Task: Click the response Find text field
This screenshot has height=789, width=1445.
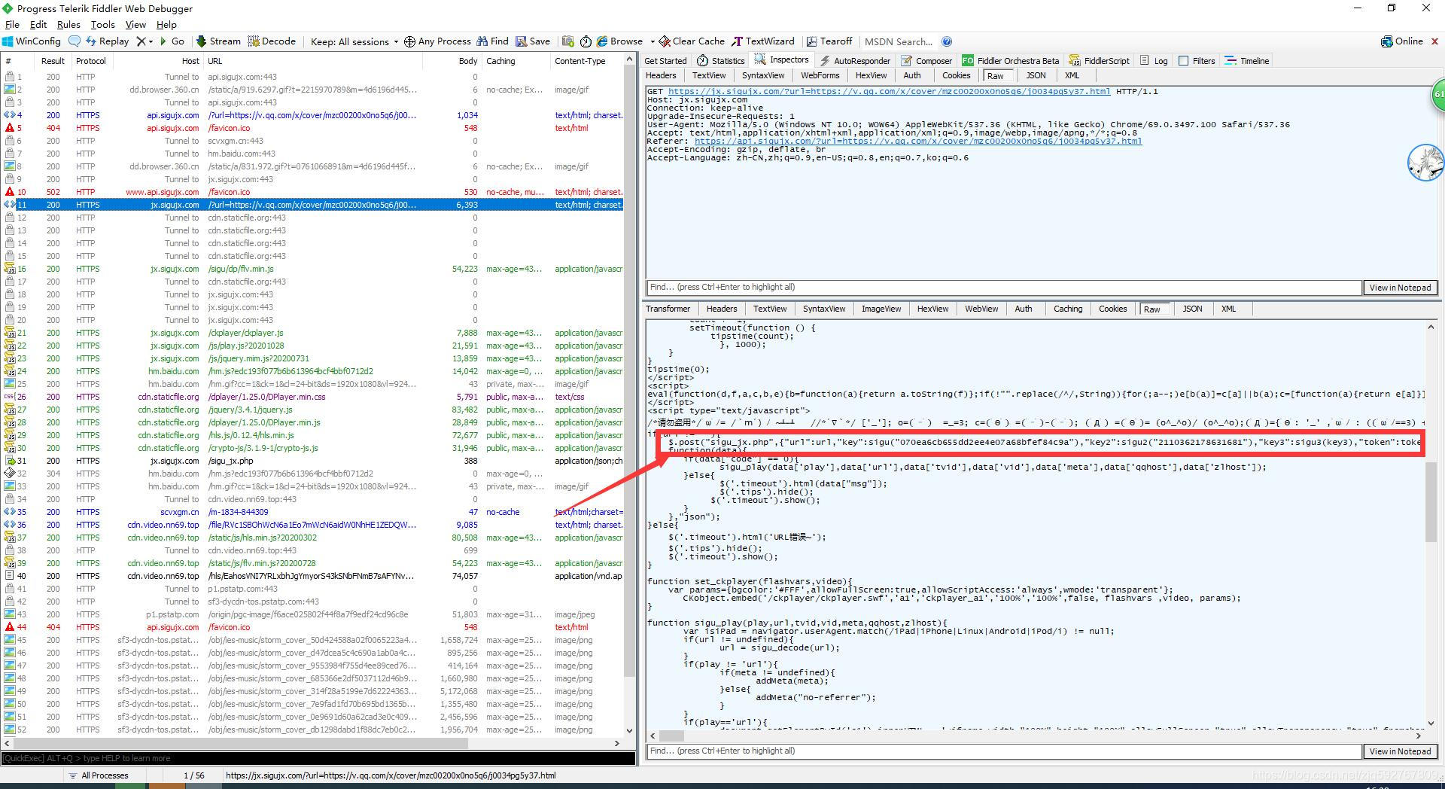Action: (x=1004, y=751)
